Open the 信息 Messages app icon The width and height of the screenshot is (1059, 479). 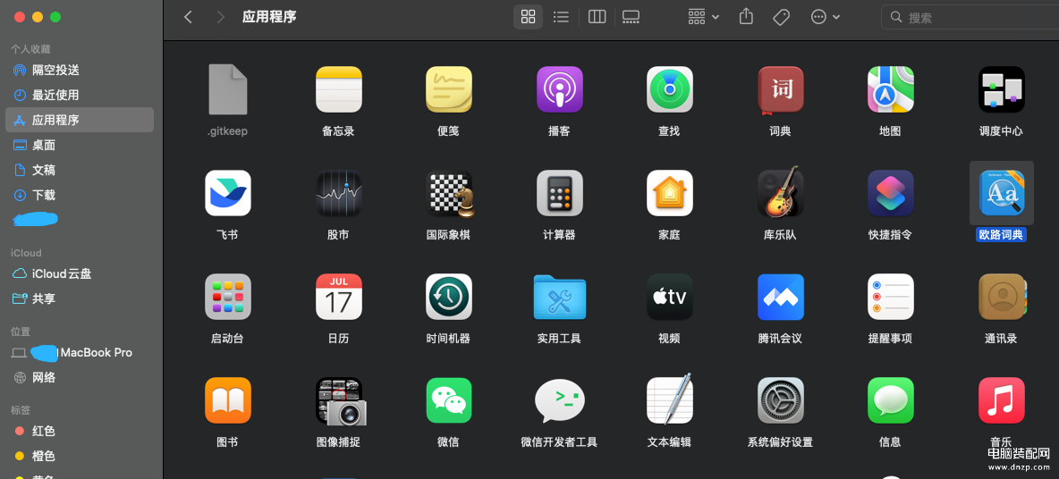point(890,400)
